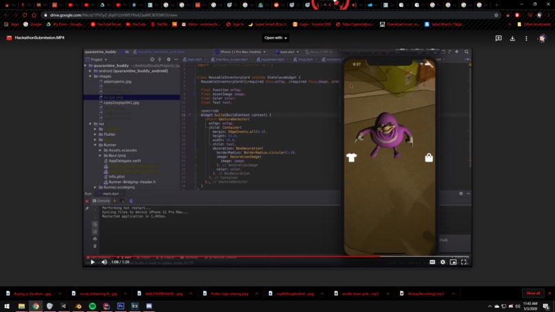Open the YouTube Music bookmark
This screenshot has width=555, height=312.
click(106, 24)
